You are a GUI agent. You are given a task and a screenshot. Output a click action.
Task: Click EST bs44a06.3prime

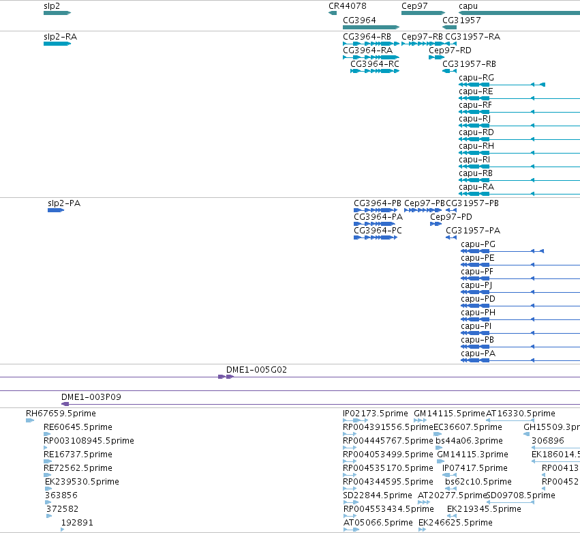tap(469, 441)
